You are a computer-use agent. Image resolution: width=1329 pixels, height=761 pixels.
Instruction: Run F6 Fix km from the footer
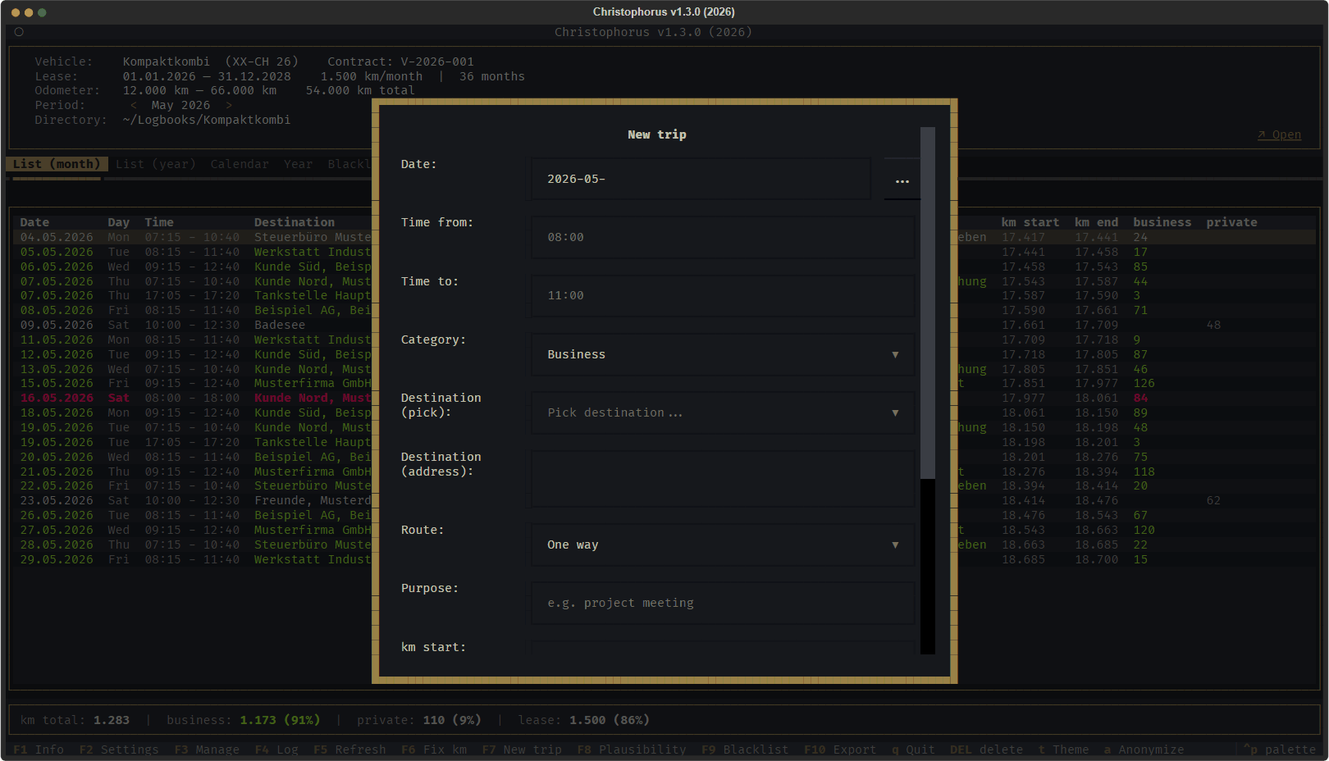point(434,750)
